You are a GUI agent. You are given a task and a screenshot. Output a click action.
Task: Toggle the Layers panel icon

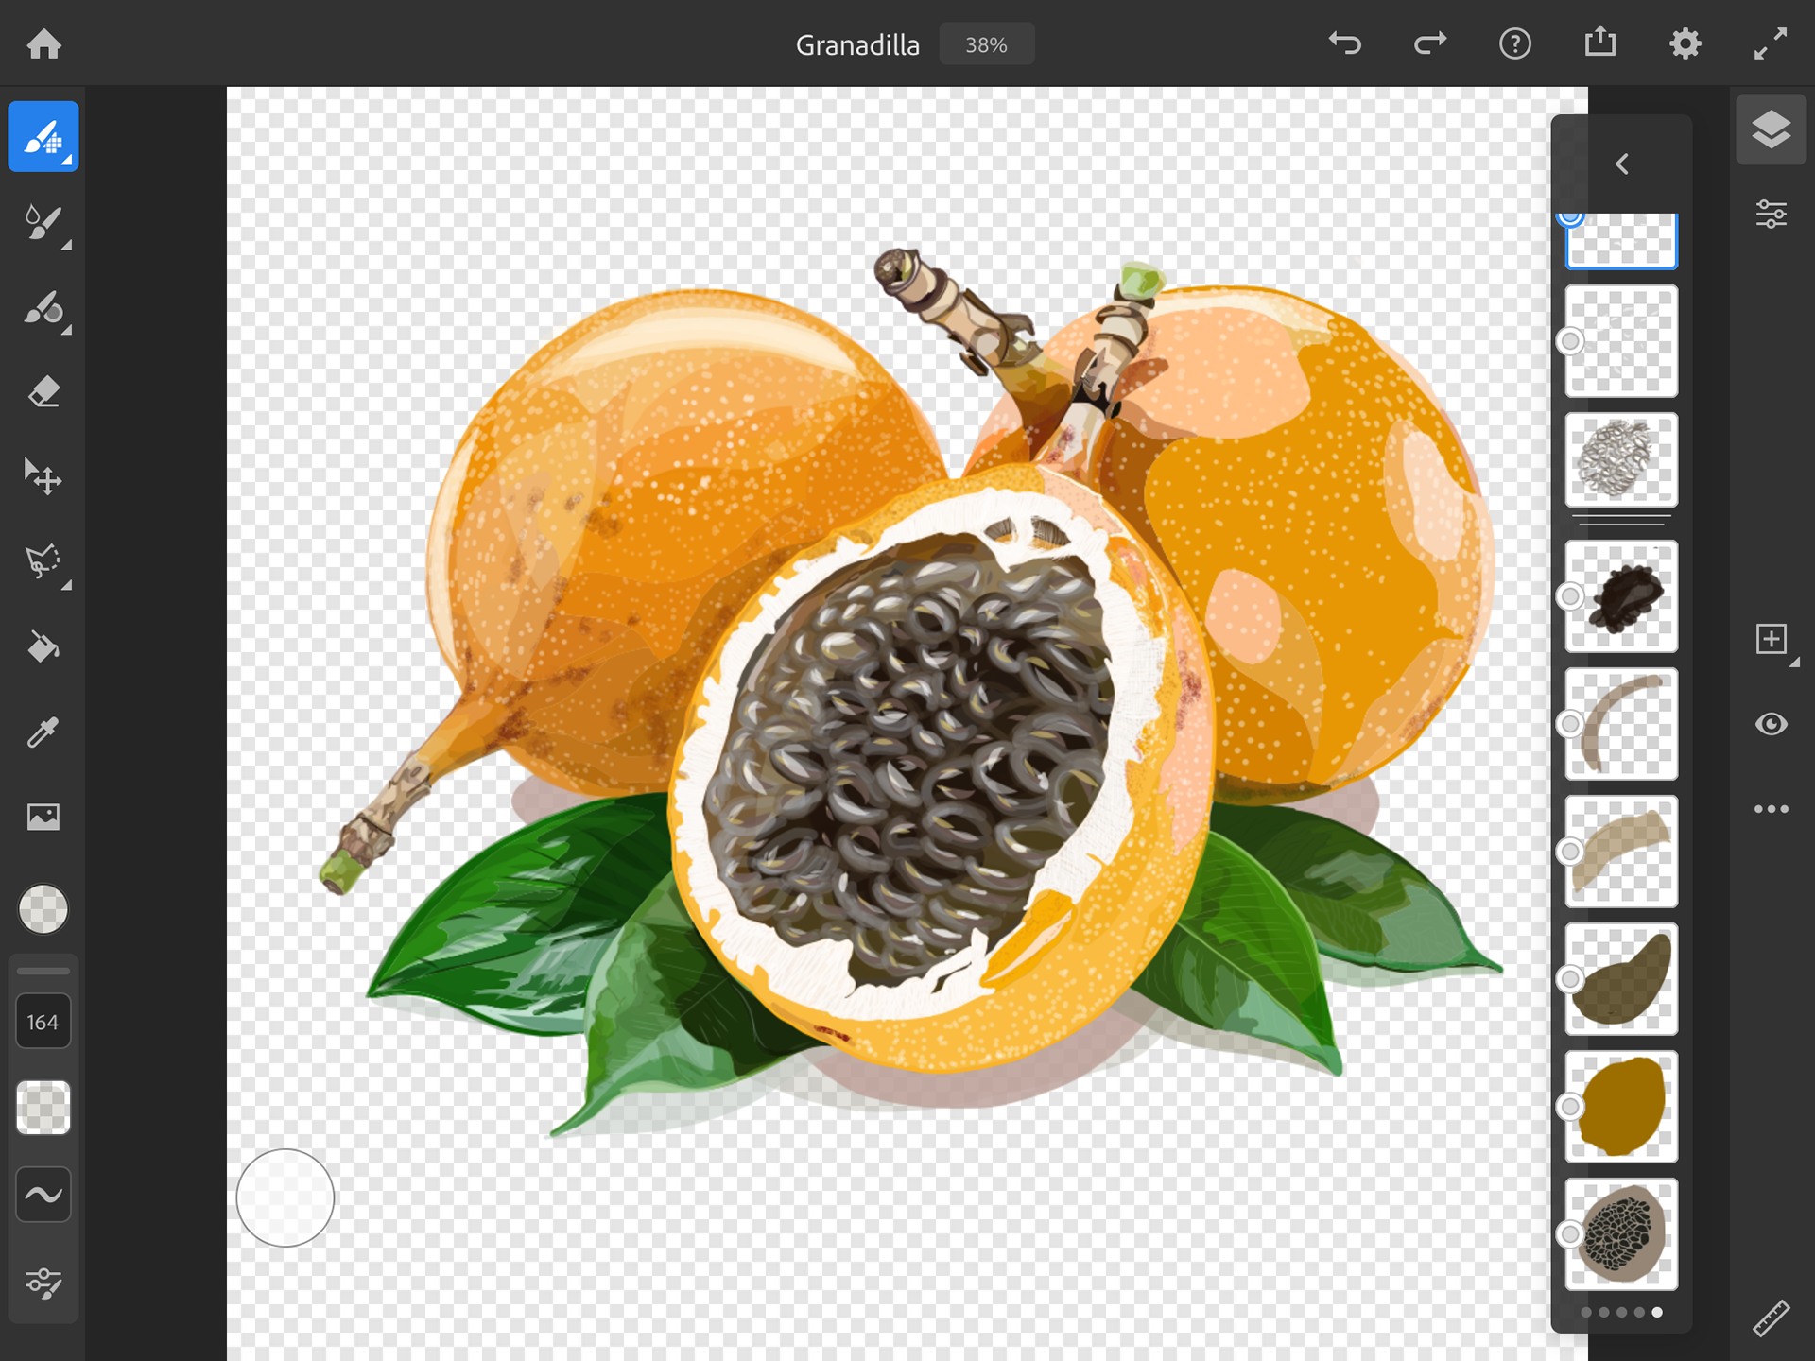click(x=1771, y=130)
